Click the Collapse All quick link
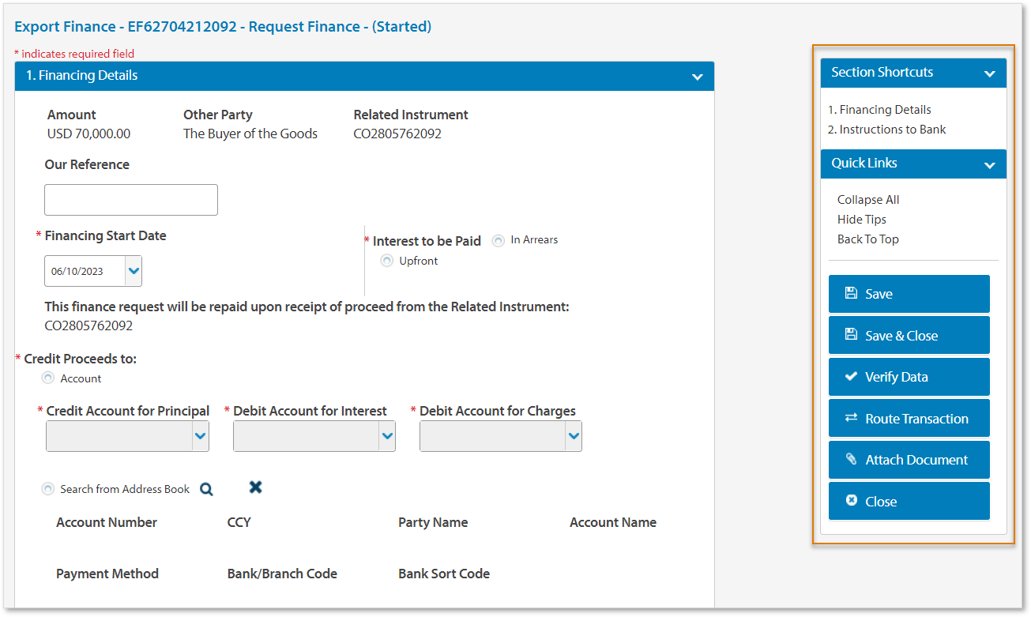The width and height of the screenshot is (1031, 617). point(868,200)
